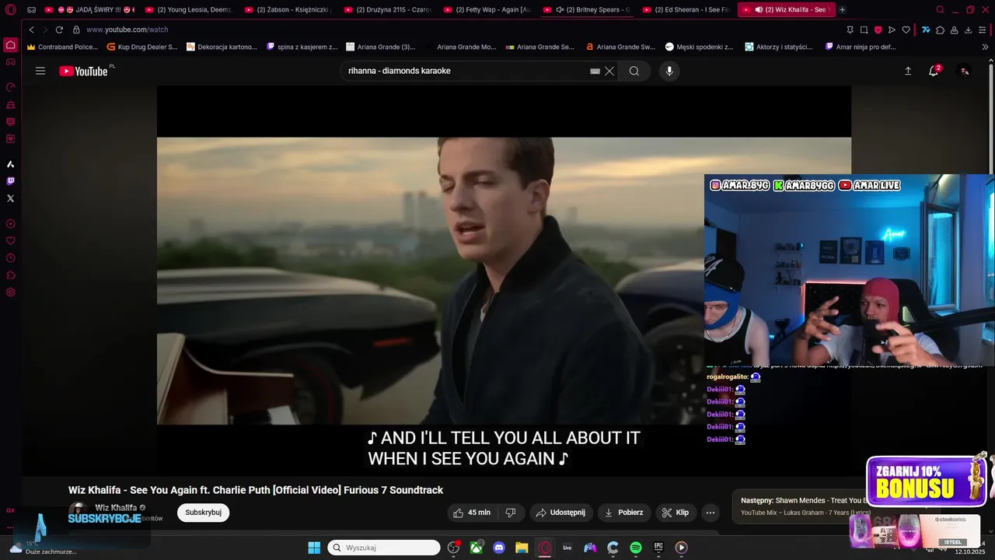Open YouTube account avatar menu
Image resolution: width=995 pixels, height=560 pixels.
(964, 71)
